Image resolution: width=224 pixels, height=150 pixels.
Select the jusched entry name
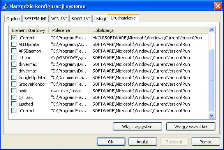(x=26, y=104)
